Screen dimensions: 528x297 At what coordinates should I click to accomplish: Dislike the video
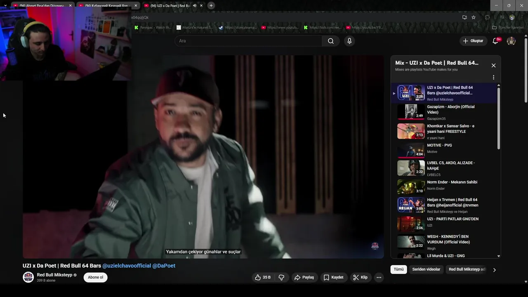(281, 277)
